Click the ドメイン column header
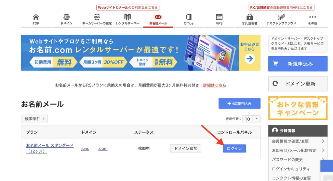 pyautogui.click(x=89, y=132)
